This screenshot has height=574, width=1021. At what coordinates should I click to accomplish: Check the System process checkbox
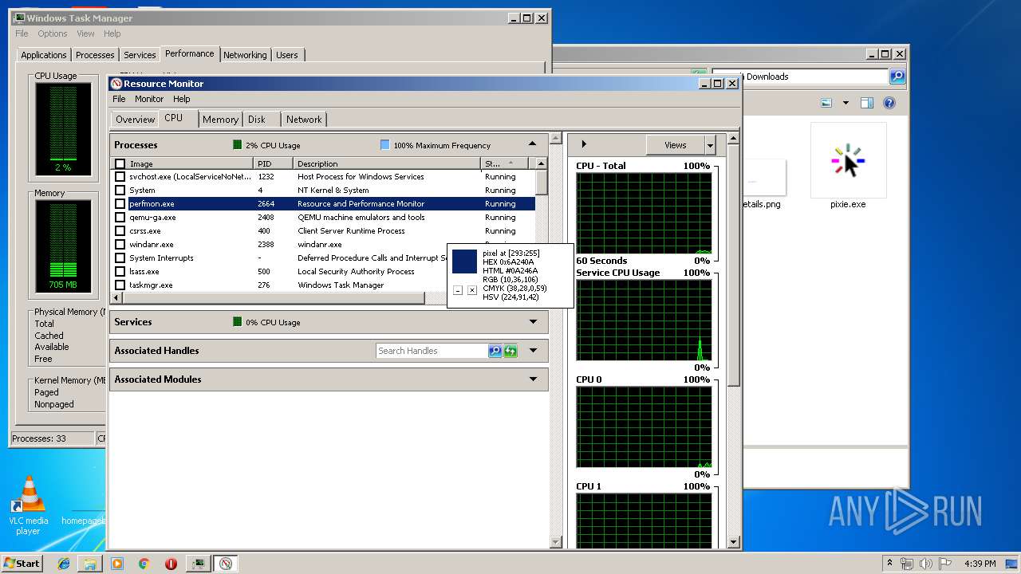pos(120,191)
